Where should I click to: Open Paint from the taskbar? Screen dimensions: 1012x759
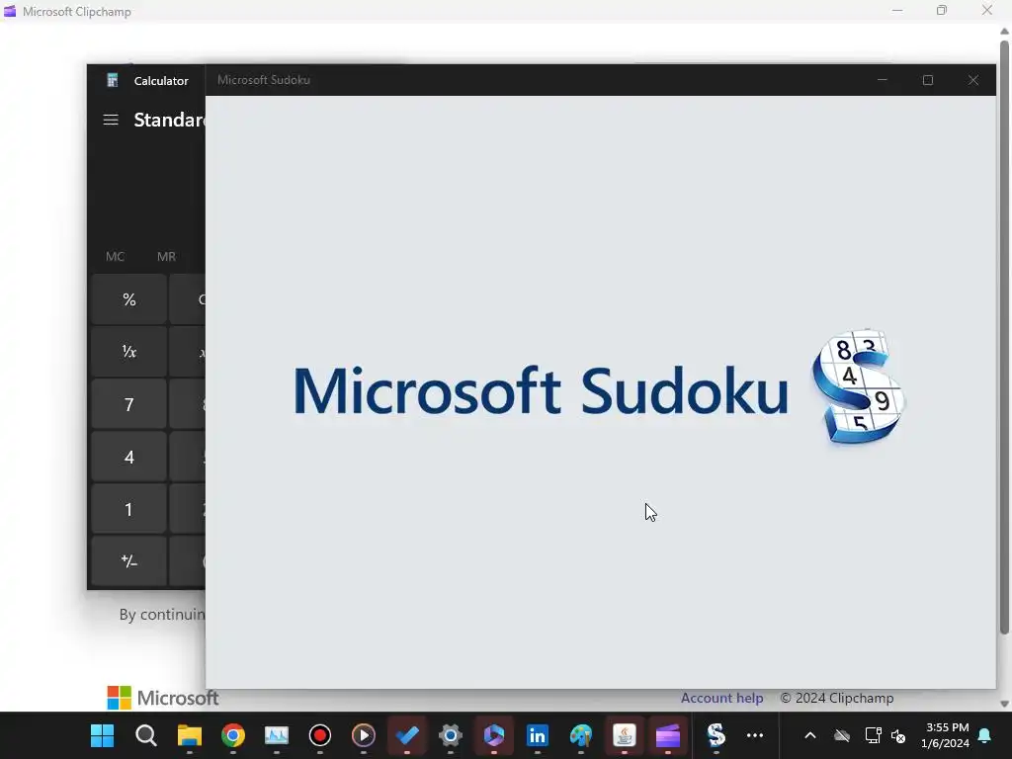click(x=581, y=735)
